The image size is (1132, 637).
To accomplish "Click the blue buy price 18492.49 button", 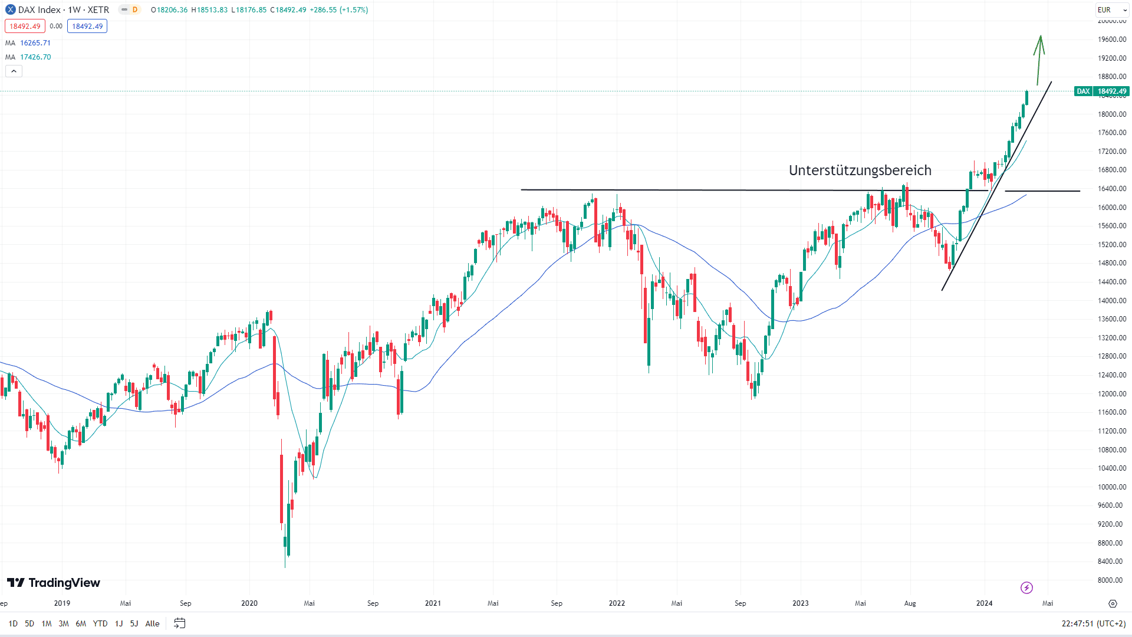I will (87, 26).
